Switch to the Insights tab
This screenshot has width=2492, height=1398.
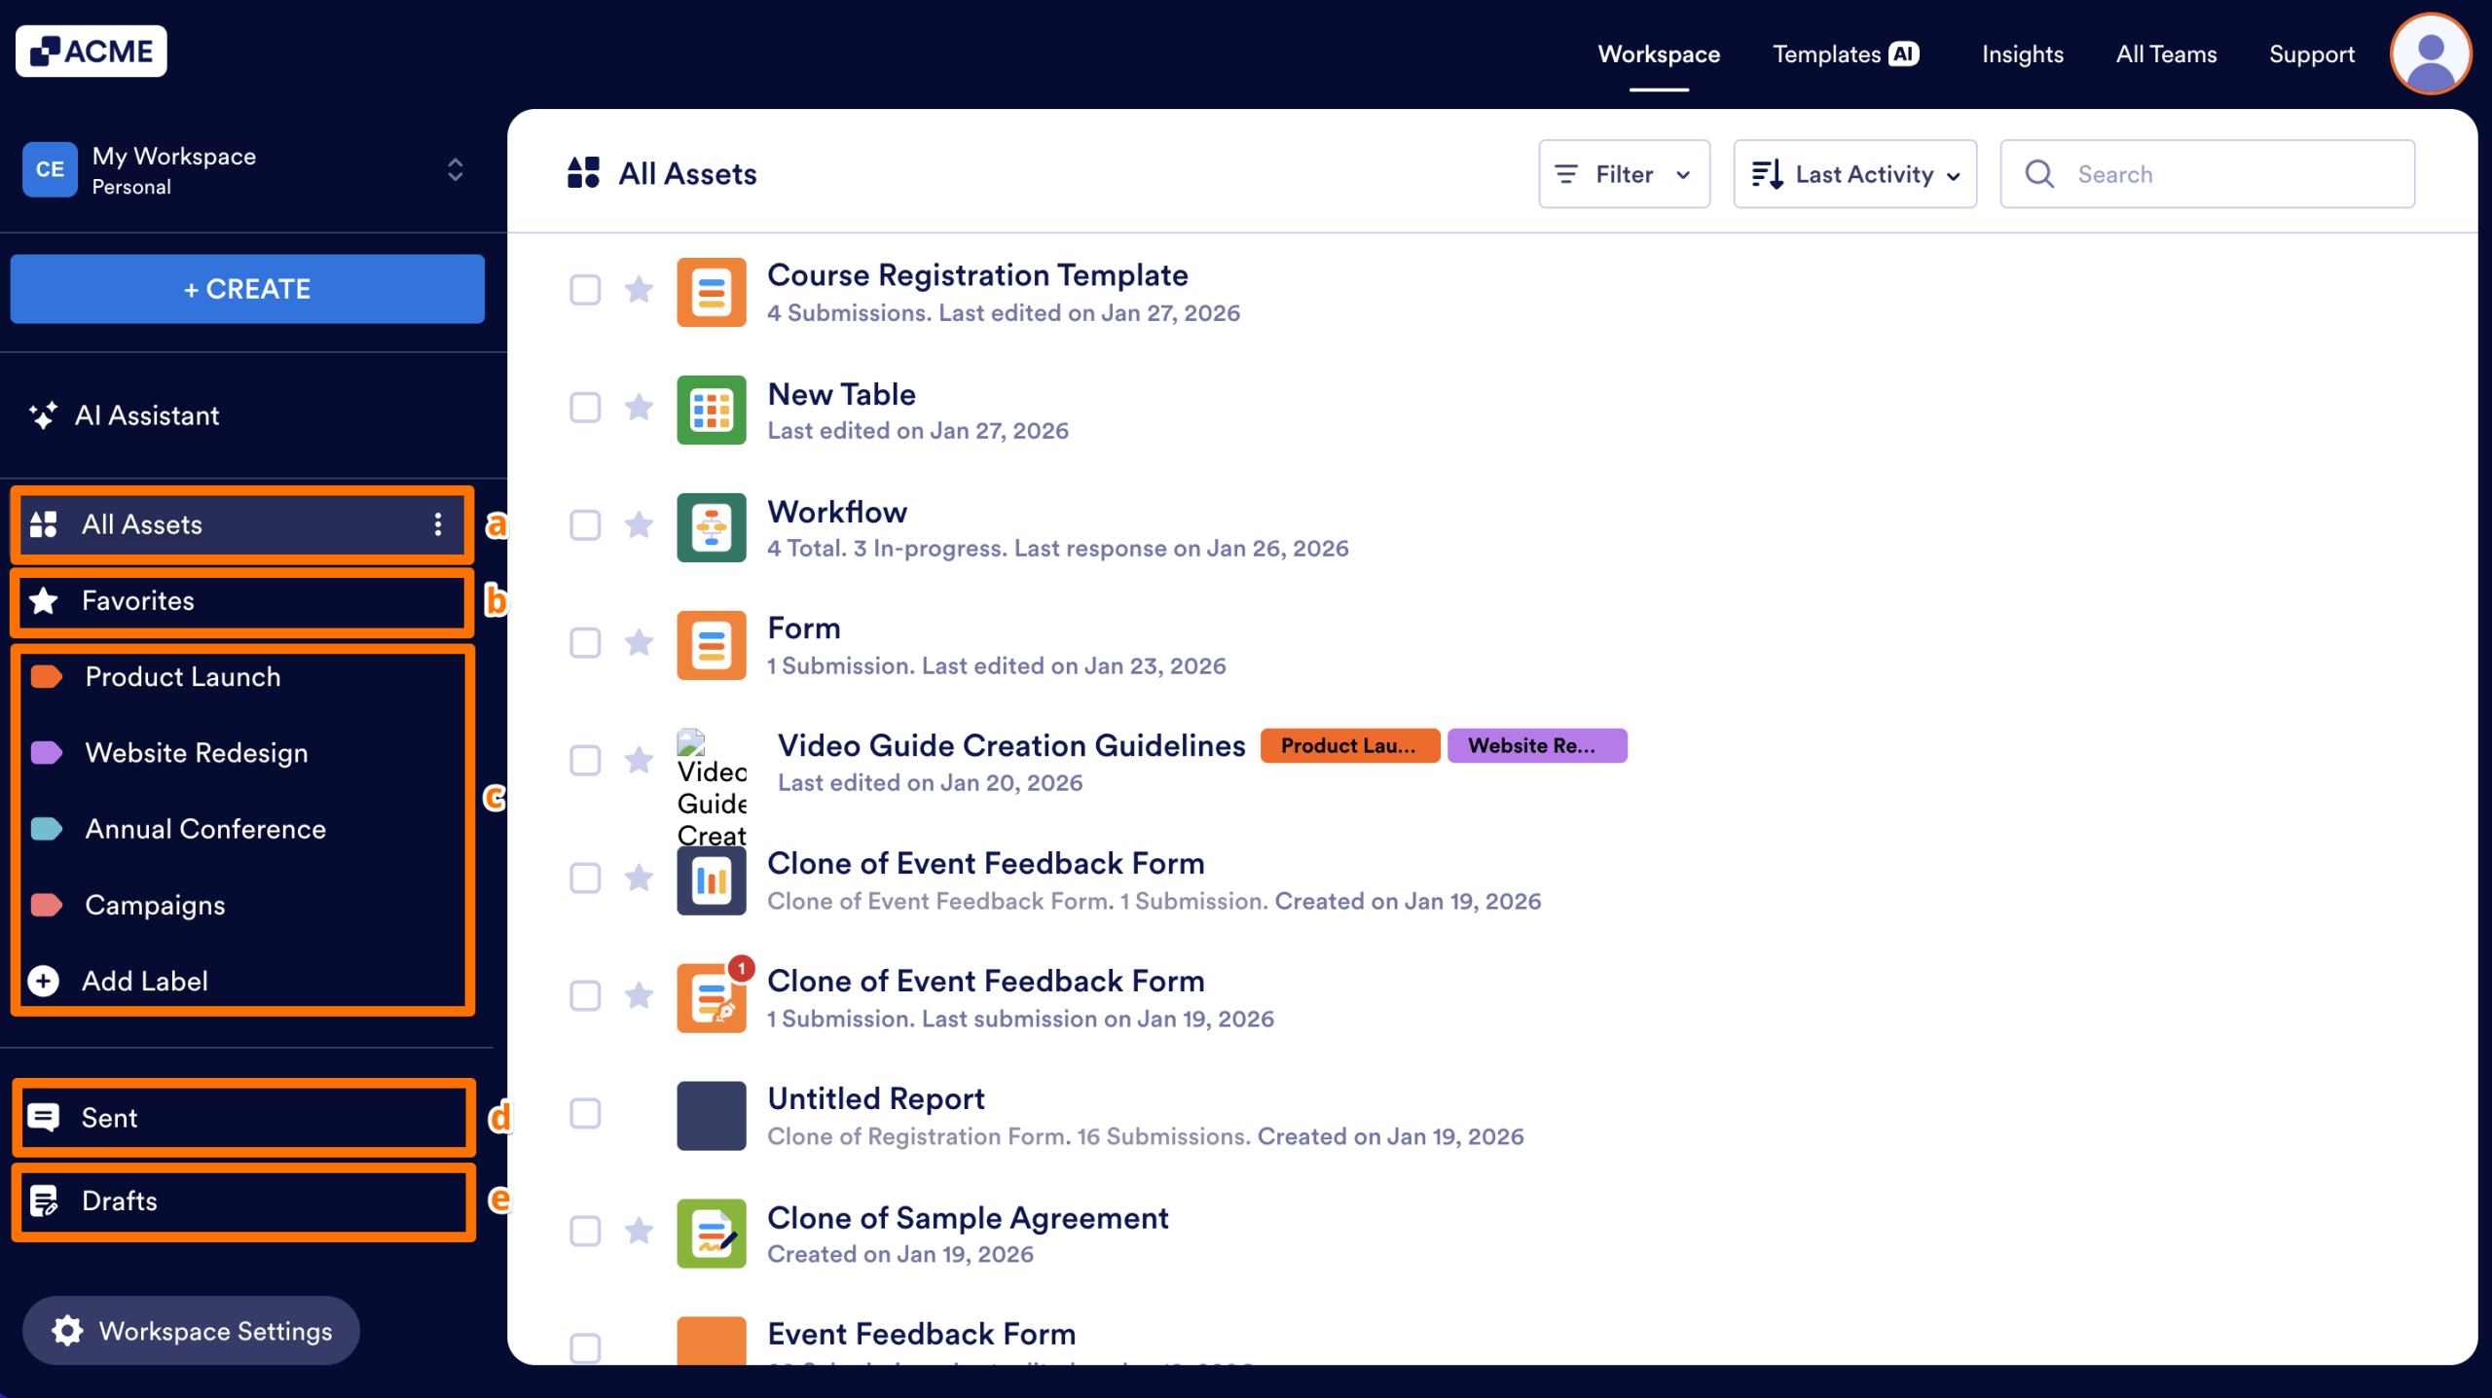click(2022, 54)
